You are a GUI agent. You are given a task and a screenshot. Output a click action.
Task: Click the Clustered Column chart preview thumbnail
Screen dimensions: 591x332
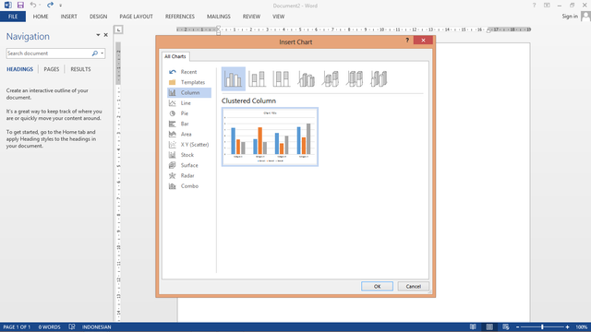point(270,137)
